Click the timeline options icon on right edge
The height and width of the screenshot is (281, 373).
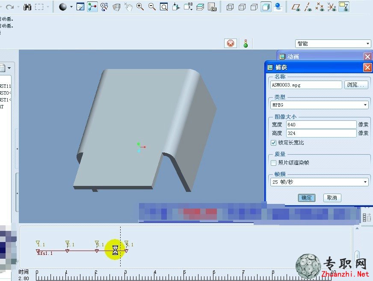pyautogui.click(x=367, y=218)
